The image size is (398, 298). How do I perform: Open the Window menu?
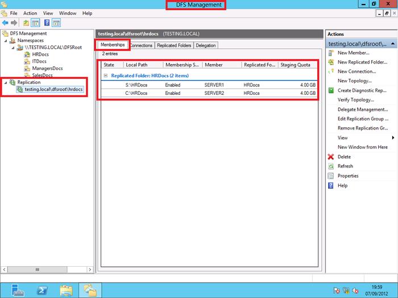pyautogui.click(x=68, y=13)
